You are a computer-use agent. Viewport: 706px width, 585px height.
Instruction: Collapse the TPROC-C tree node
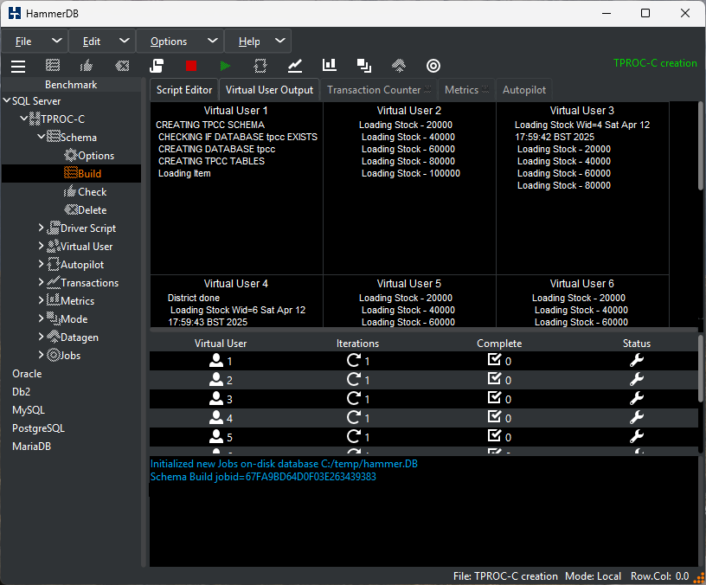(24, 119)
